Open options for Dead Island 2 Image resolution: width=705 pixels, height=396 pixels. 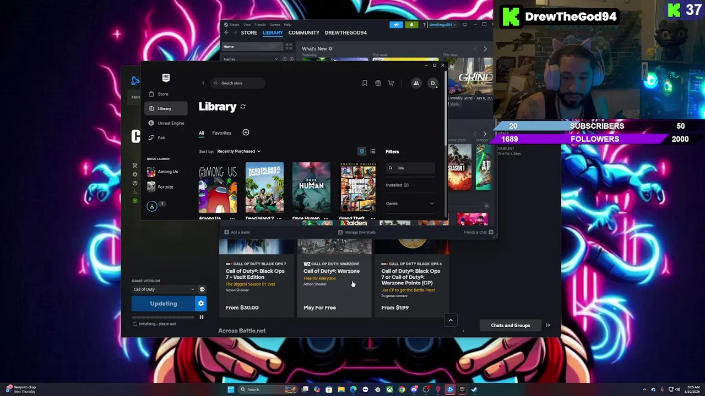pyautogui.click(x=279, y=218)
